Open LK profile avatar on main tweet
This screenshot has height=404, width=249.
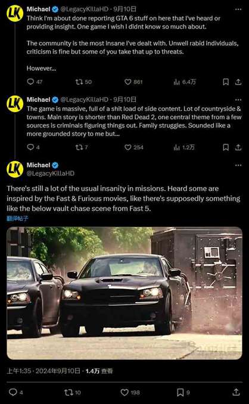(15, 169)
